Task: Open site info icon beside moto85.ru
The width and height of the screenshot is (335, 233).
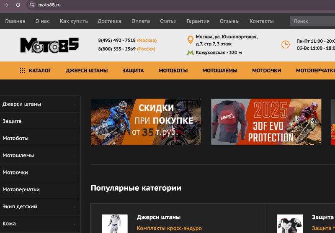Action: tap(32, 5)
